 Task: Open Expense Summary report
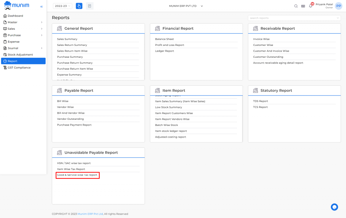point(69,75)
